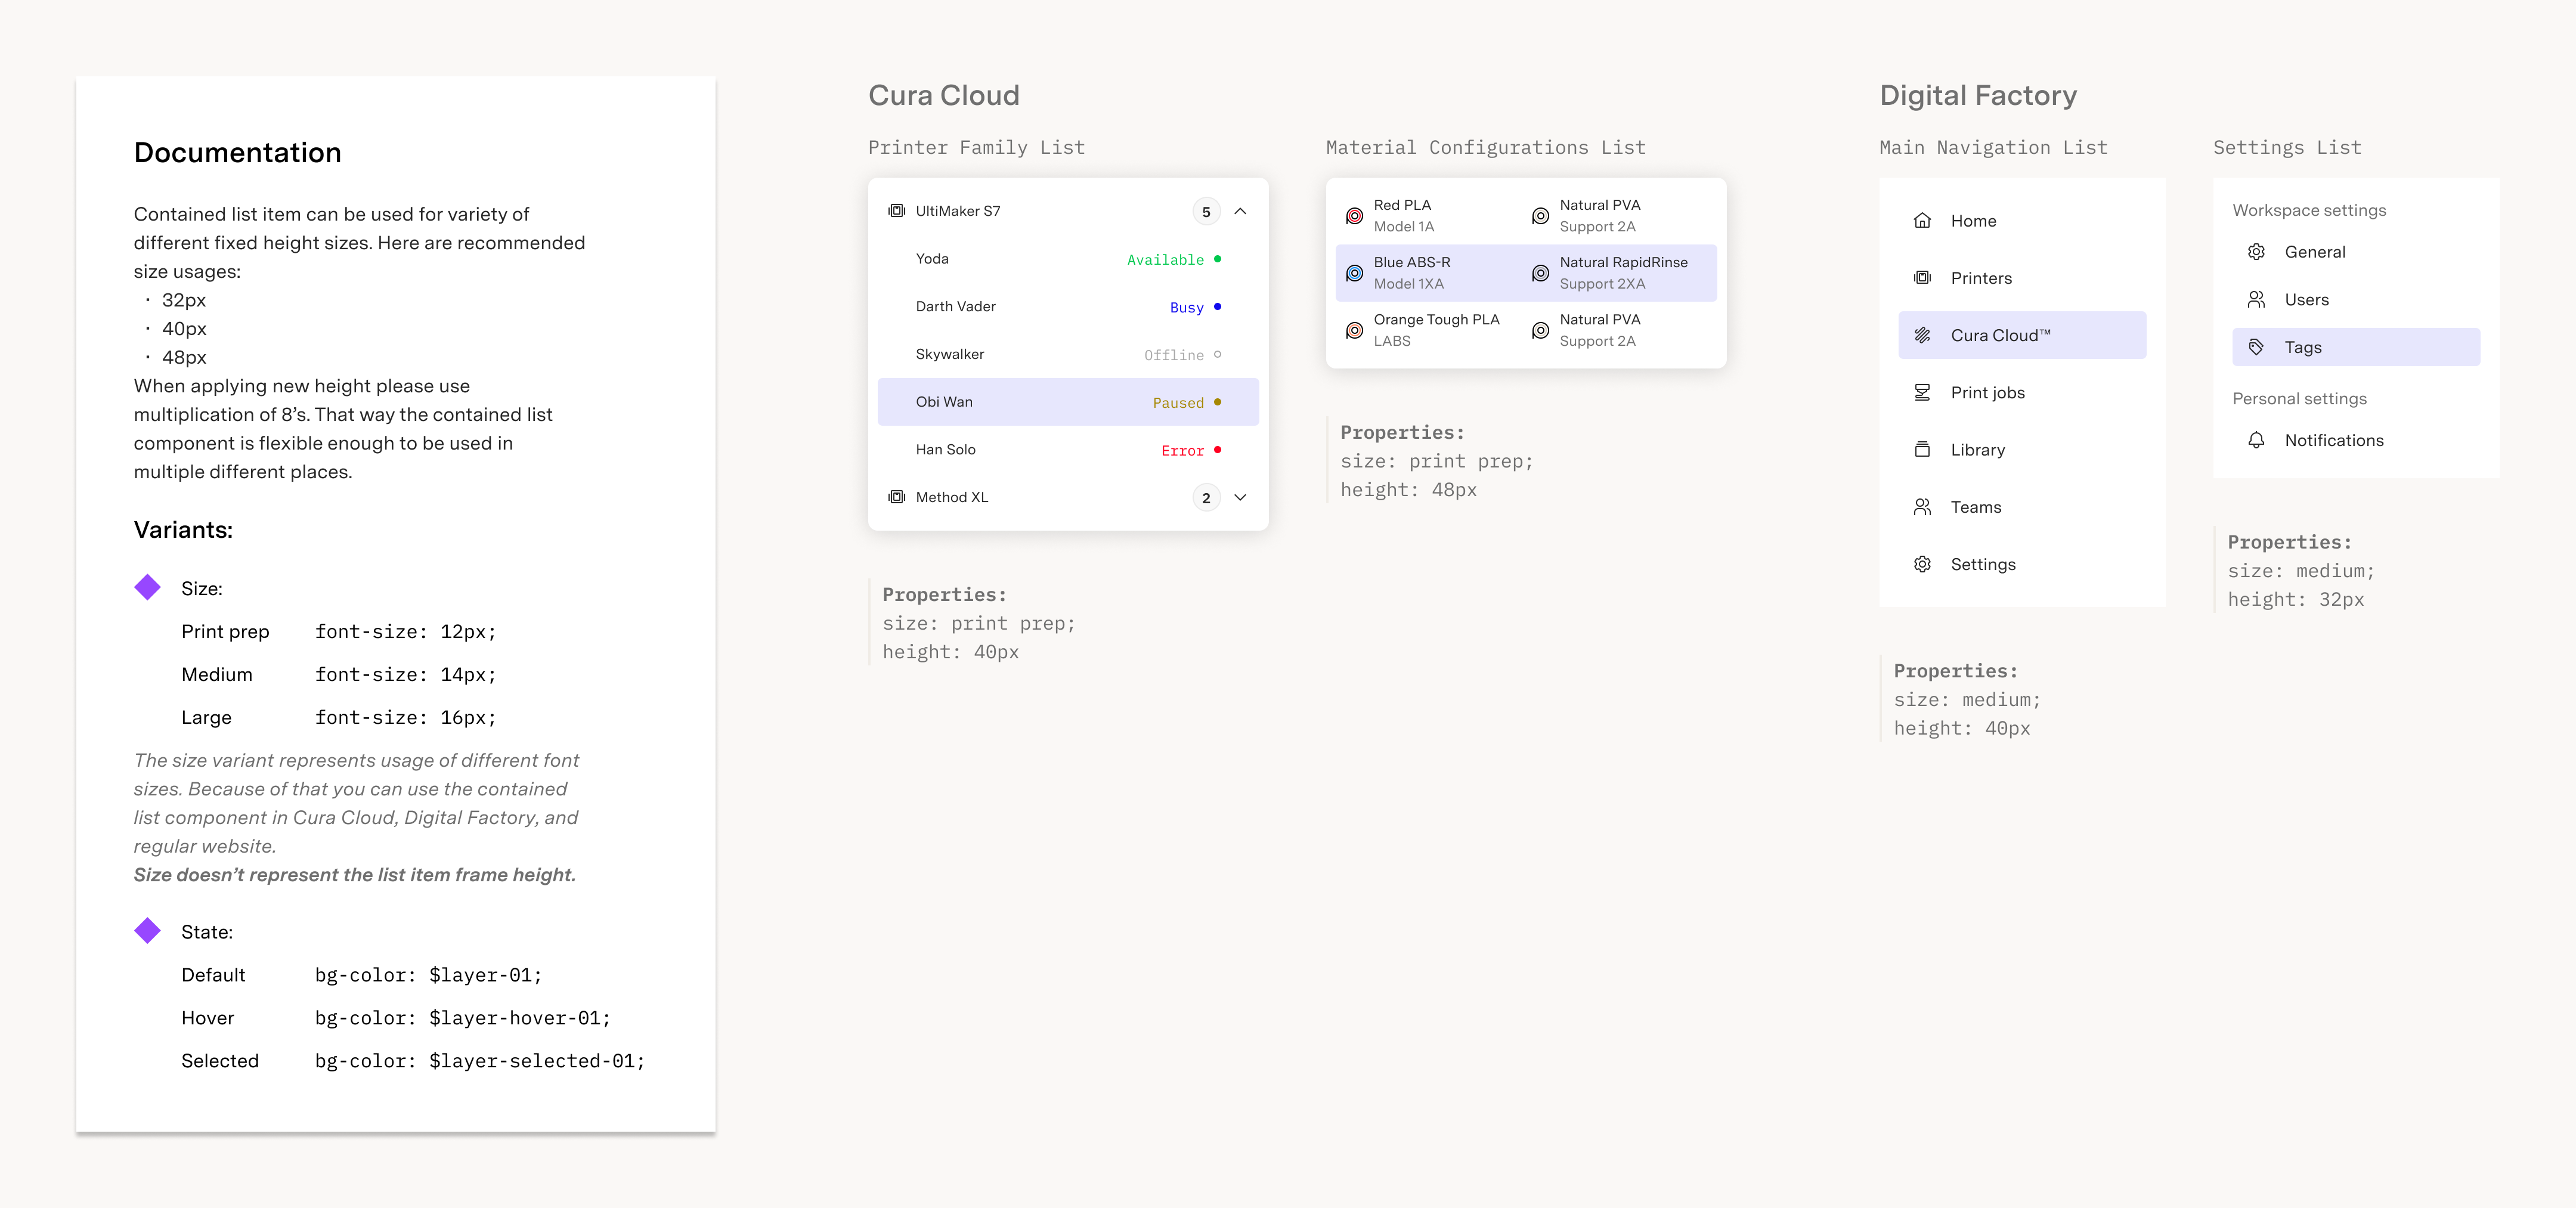Click the Error status label
The image size is (2576, 1208).
[x=1182, y=451]
